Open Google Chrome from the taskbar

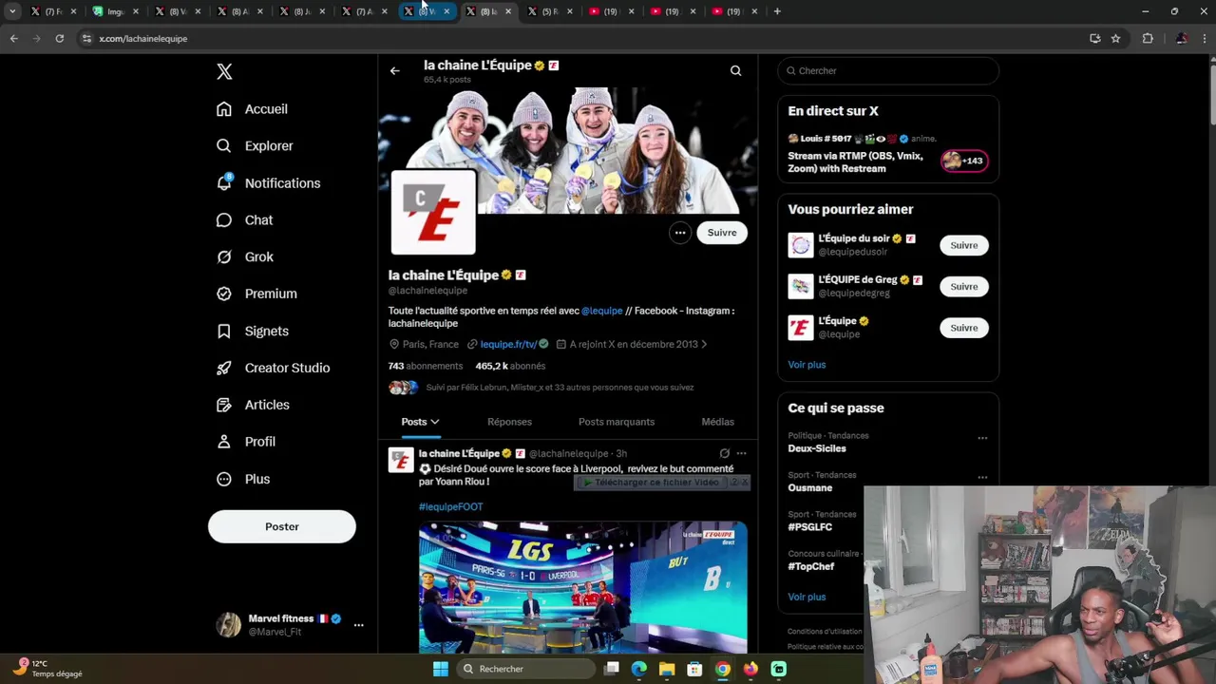coord(723,669)
